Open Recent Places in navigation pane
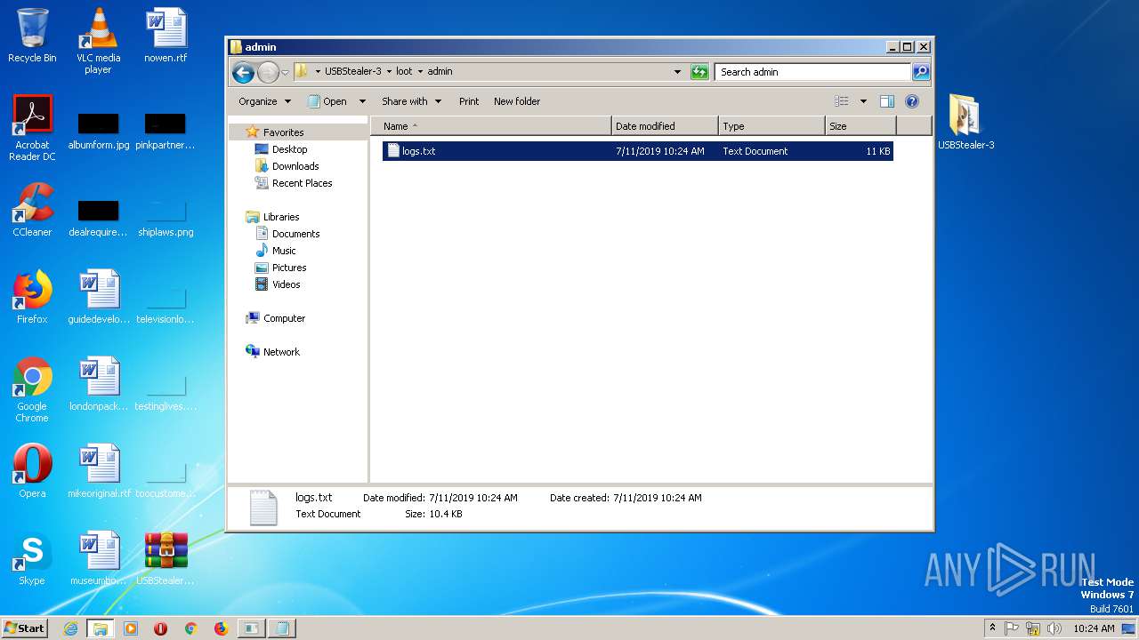Screen dimensions: 1139x640 coord(302,183)
